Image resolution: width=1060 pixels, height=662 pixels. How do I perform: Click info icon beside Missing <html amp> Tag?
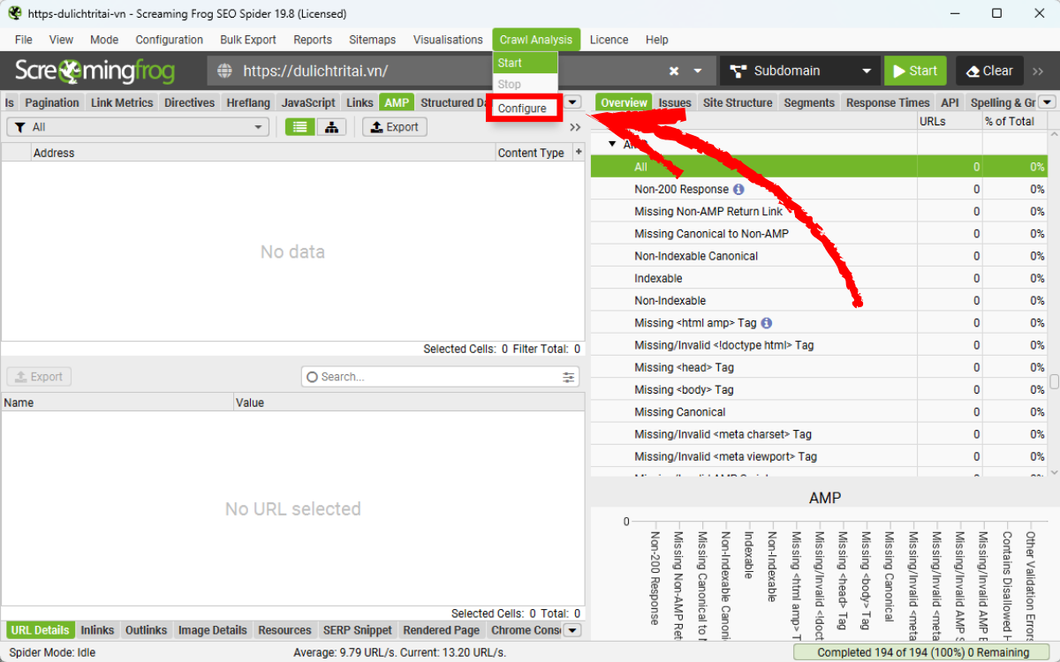pyautogui.click(x=767, y=323)
